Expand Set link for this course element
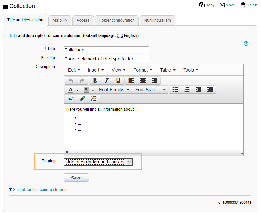 pyautogui.click(x=38, y=190)
